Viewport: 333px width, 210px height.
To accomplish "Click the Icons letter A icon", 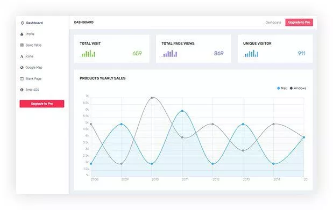I will 22,56.
